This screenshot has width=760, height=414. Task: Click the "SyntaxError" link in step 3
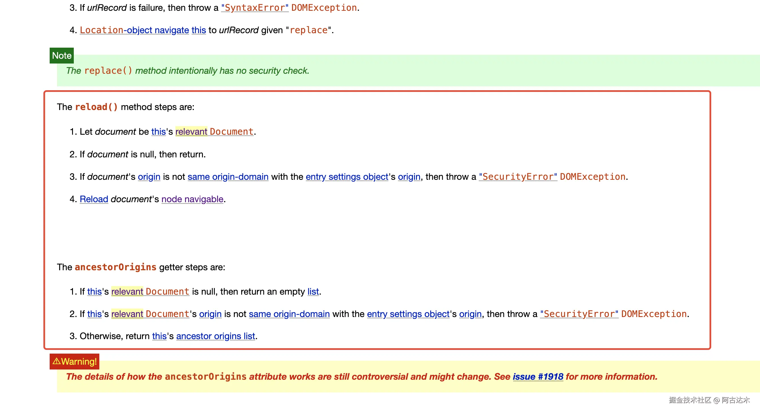click(255, 8)
